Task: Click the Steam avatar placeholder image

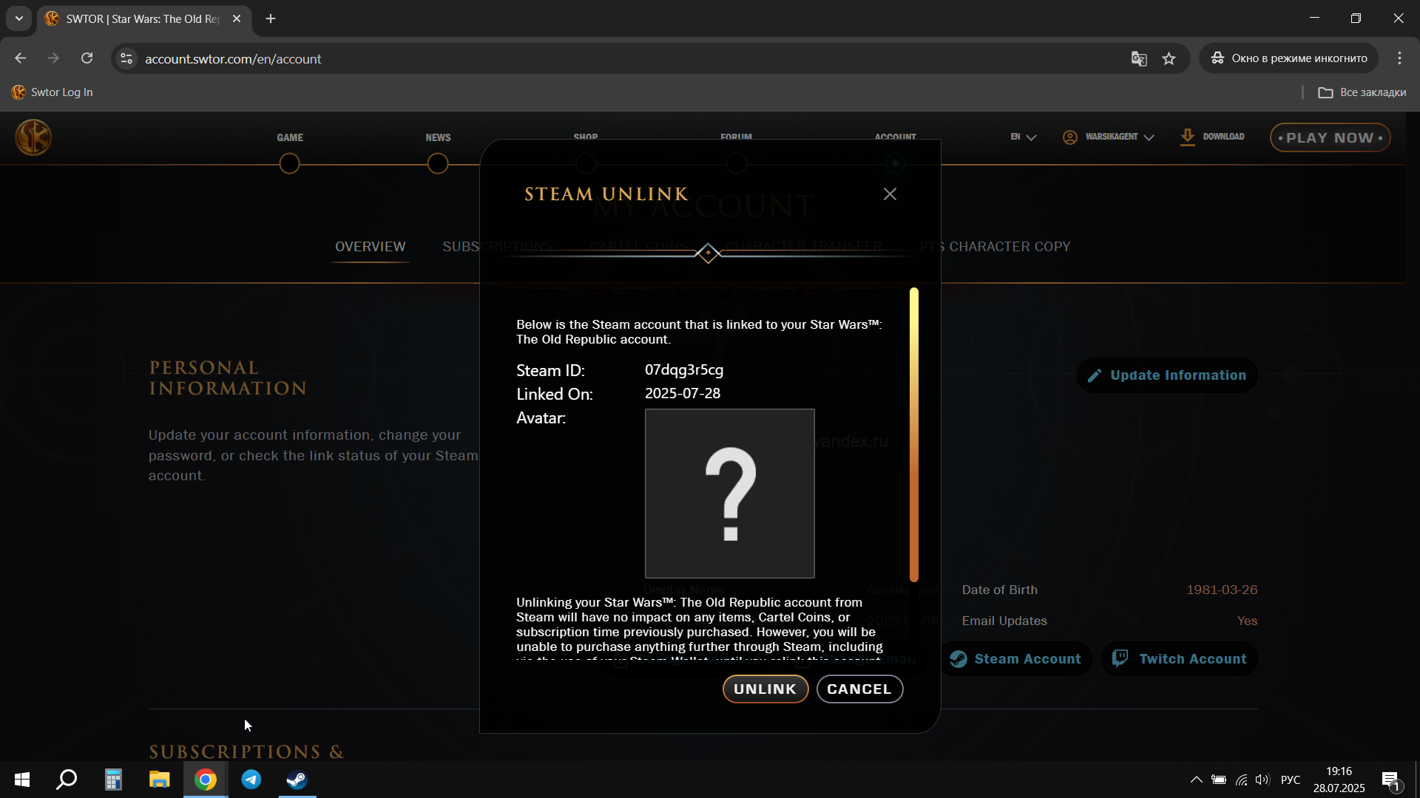Action: 729,494
